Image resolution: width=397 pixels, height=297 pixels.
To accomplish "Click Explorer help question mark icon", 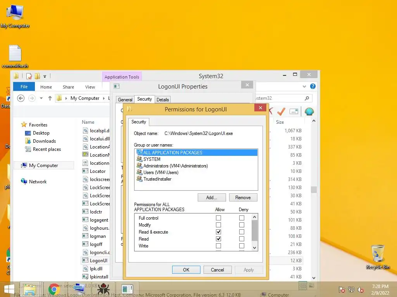I will click(313, 86).
